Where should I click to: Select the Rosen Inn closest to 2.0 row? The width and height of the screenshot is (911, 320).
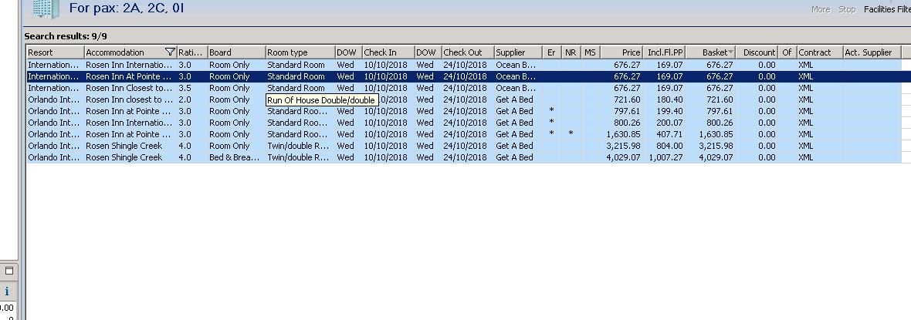464,99
